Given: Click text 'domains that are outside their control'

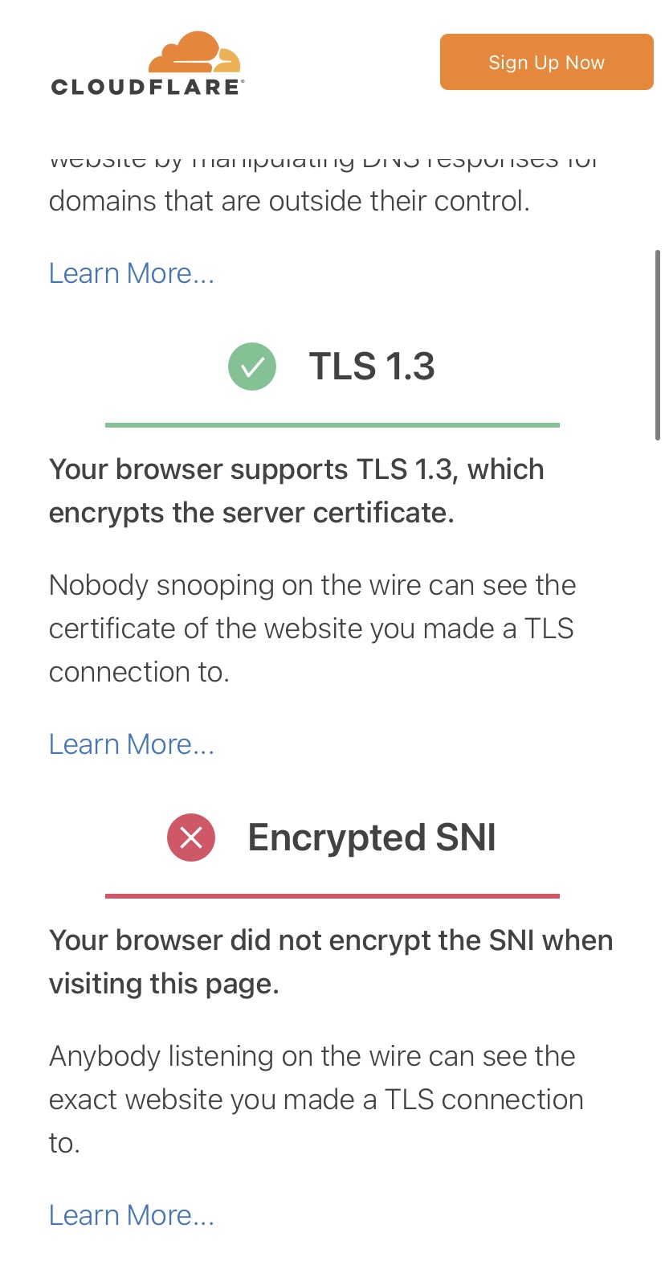Looking at the screenshot, I should (289, 201).
